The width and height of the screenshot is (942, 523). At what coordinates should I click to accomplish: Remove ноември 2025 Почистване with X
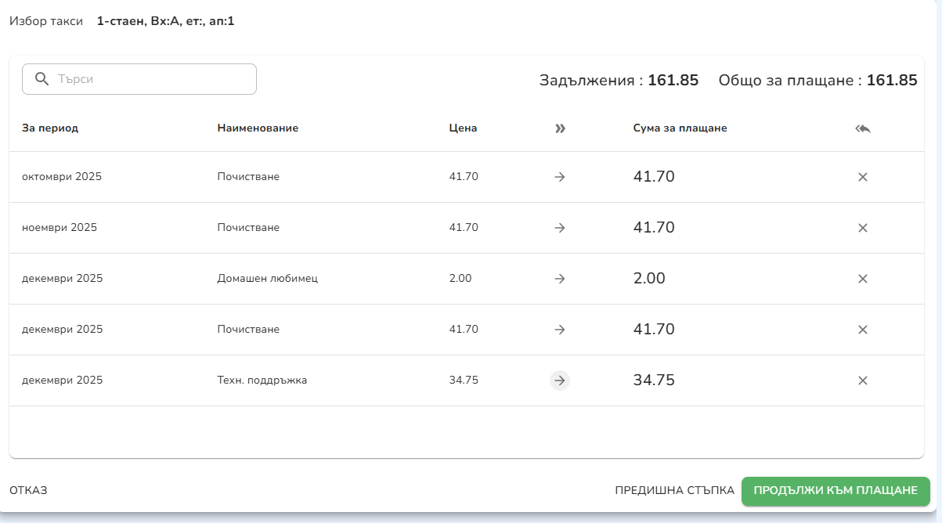(x=863, y=228)
